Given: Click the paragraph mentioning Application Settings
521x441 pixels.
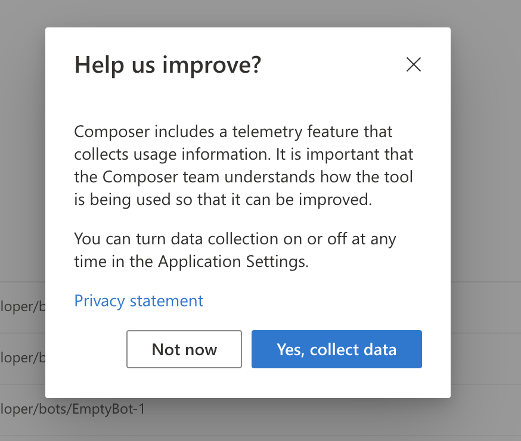Looking at the screenshot, I should pos(235,250).
